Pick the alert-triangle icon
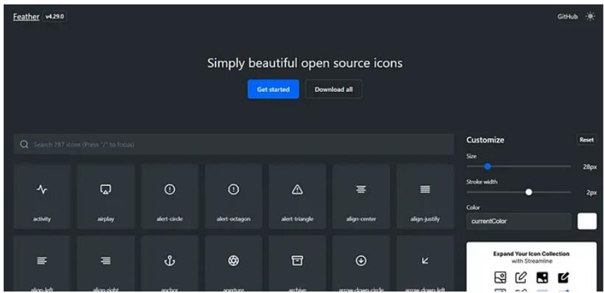The height and width of the screenshot is (293, 604). [x=298, y=197]
